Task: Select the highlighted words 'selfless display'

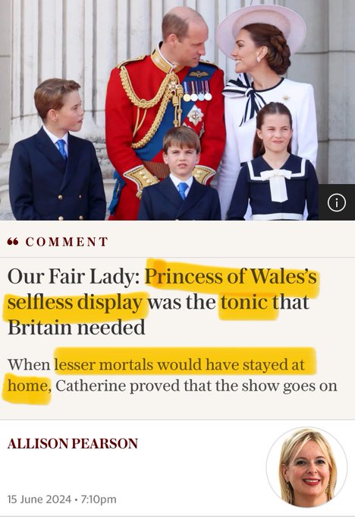Action: click(x=75, y=303)
